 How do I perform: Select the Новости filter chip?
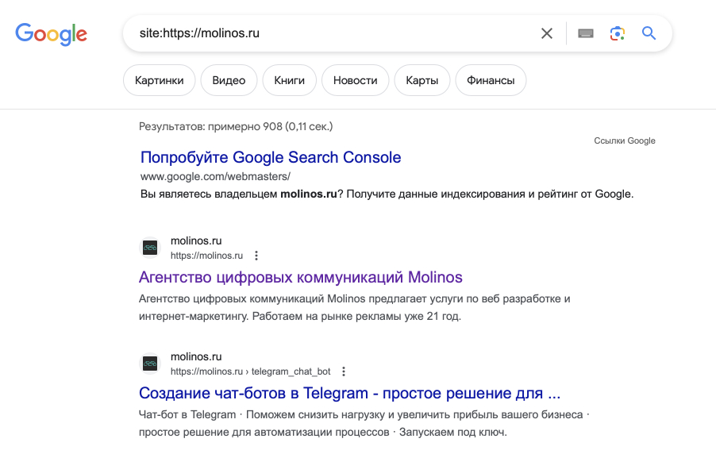[356, 80]
